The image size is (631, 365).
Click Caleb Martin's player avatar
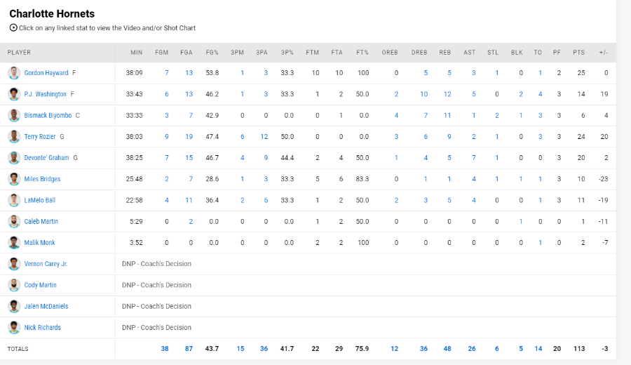tap(14, 222)
